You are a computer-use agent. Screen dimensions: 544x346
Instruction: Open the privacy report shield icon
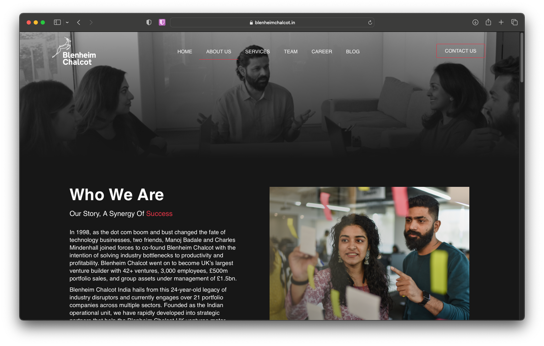click(x=149, y=22)
